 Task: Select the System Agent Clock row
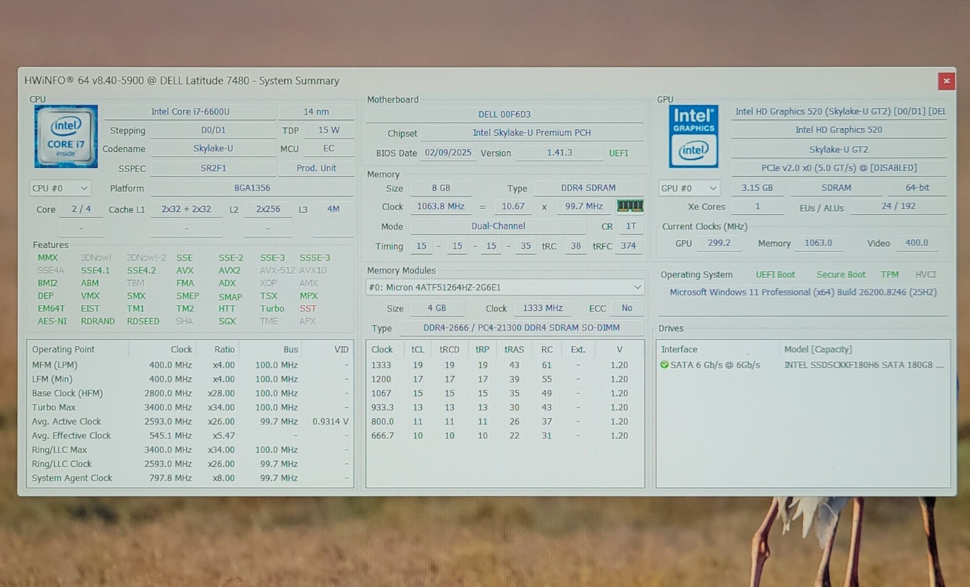click(190, 478)
